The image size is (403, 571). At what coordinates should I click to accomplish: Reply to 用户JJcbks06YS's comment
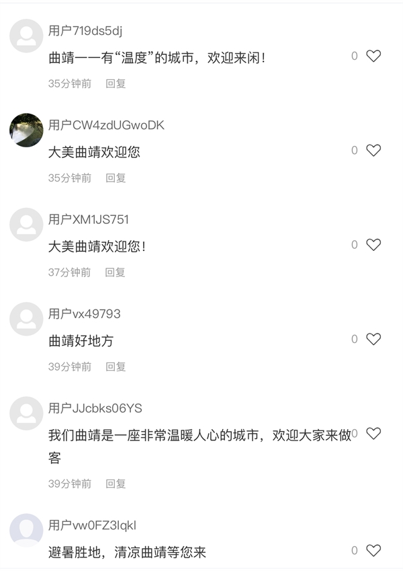click(116, 484)
